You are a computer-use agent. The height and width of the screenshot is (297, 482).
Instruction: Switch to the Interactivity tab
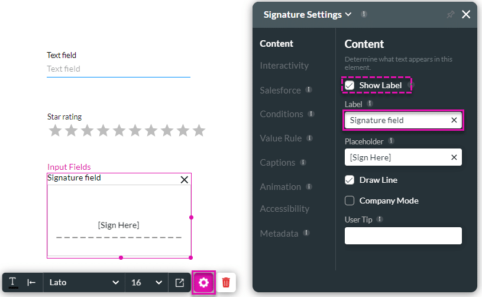click(x=284, y=66)
